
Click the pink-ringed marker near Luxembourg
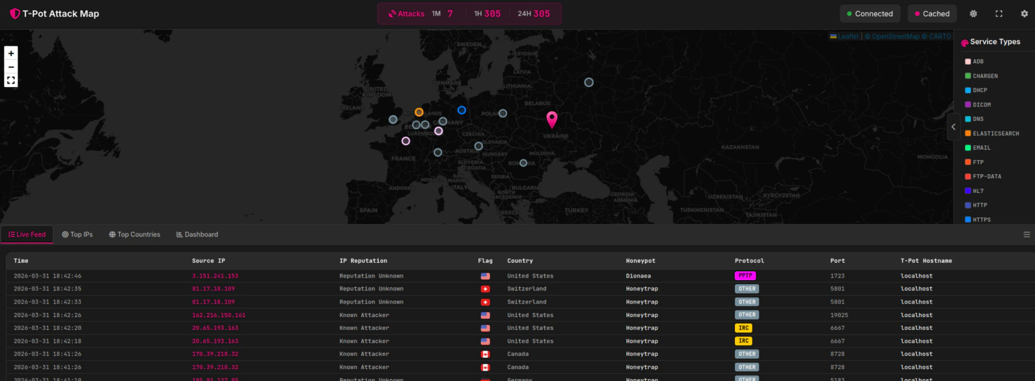[438, 131]
